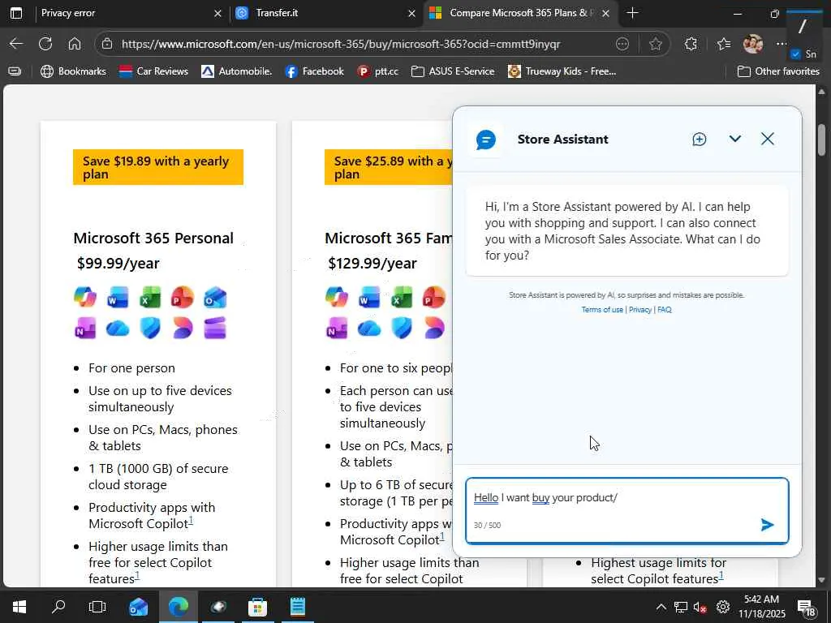
Task: Go to the browser home page
Action: pos(75,44)
